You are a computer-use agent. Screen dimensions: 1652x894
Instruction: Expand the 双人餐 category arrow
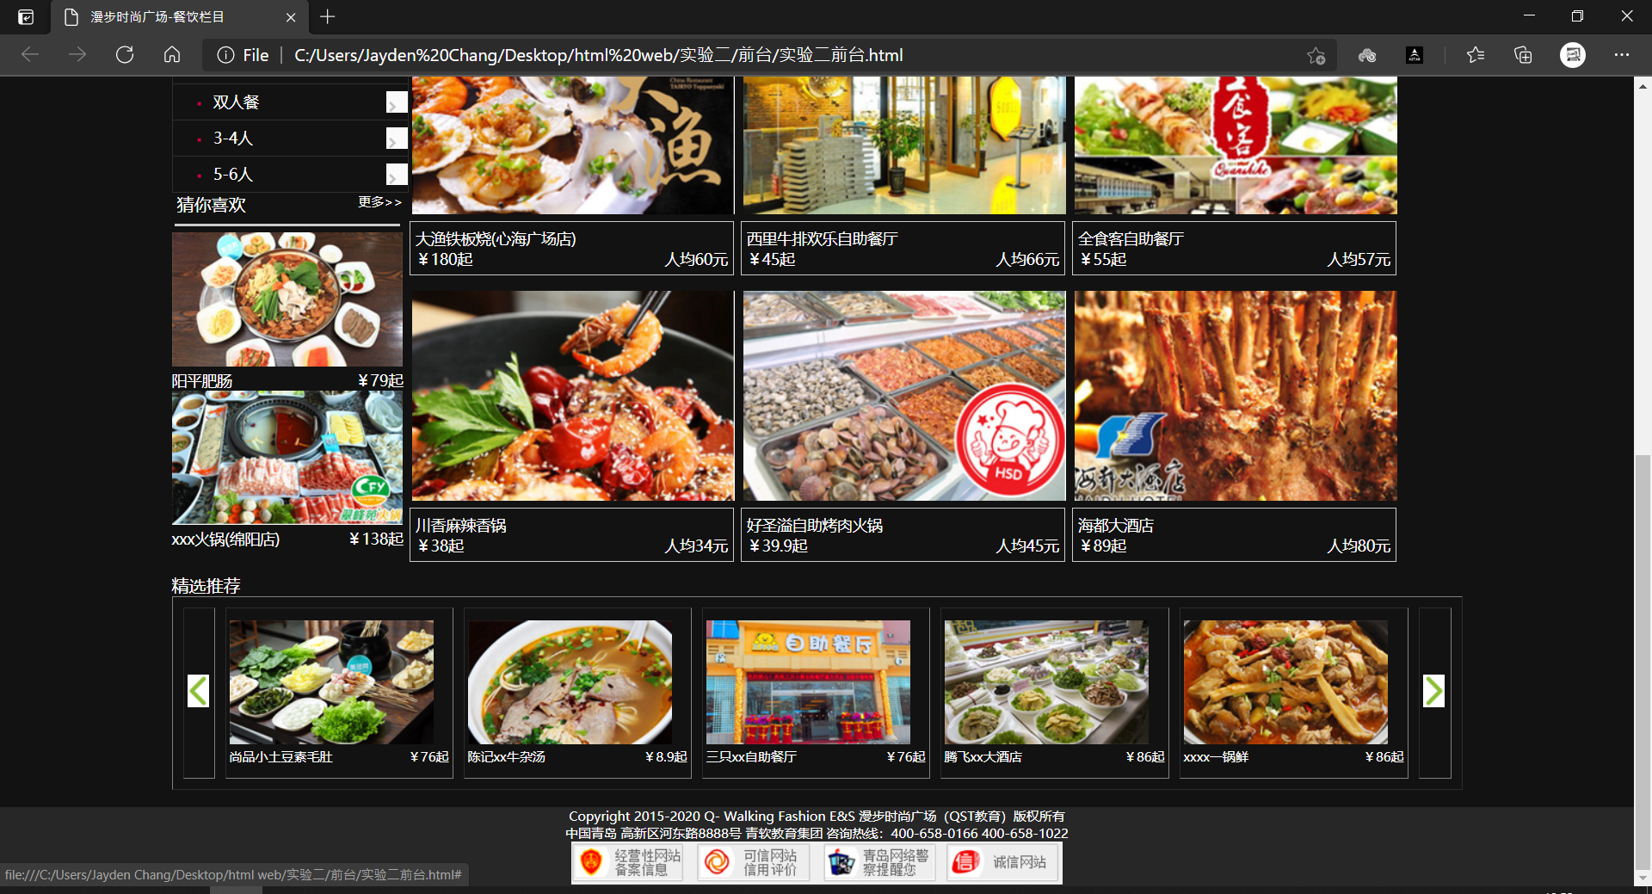point(396,102)
